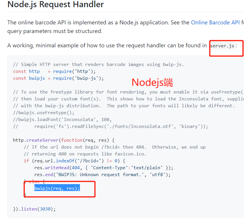Click the //bwipjs.useFreetype(); comment
This screenshot has height=224, width=244.
(x=44, y=112)
